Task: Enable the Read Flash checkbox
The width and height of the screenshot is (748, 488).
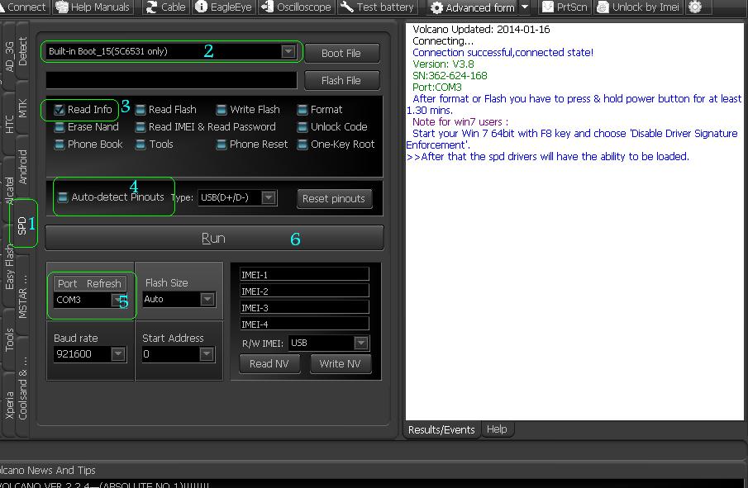Action: 141,110
